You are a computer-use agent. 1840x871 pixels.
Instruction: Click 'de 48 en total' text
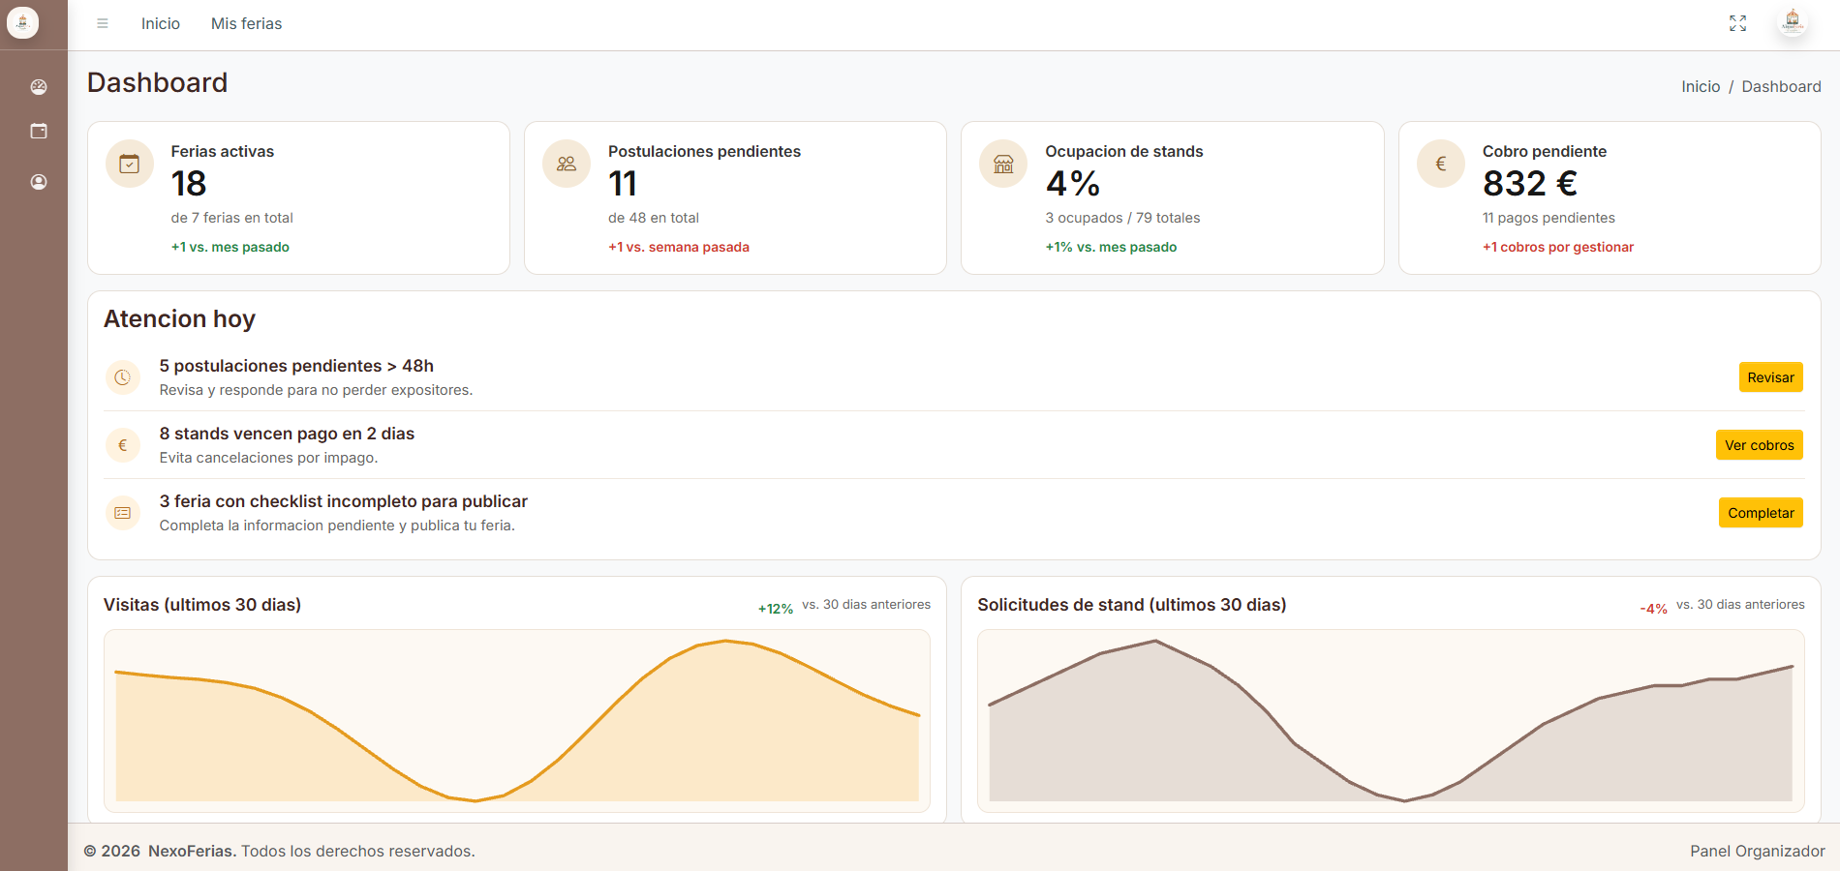click(654, 218)
